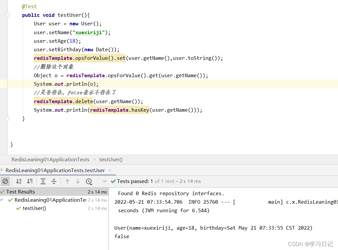Click 'Found 0 Redis repository interfaces.' line
Screen dimensions: 338x250
171,193
